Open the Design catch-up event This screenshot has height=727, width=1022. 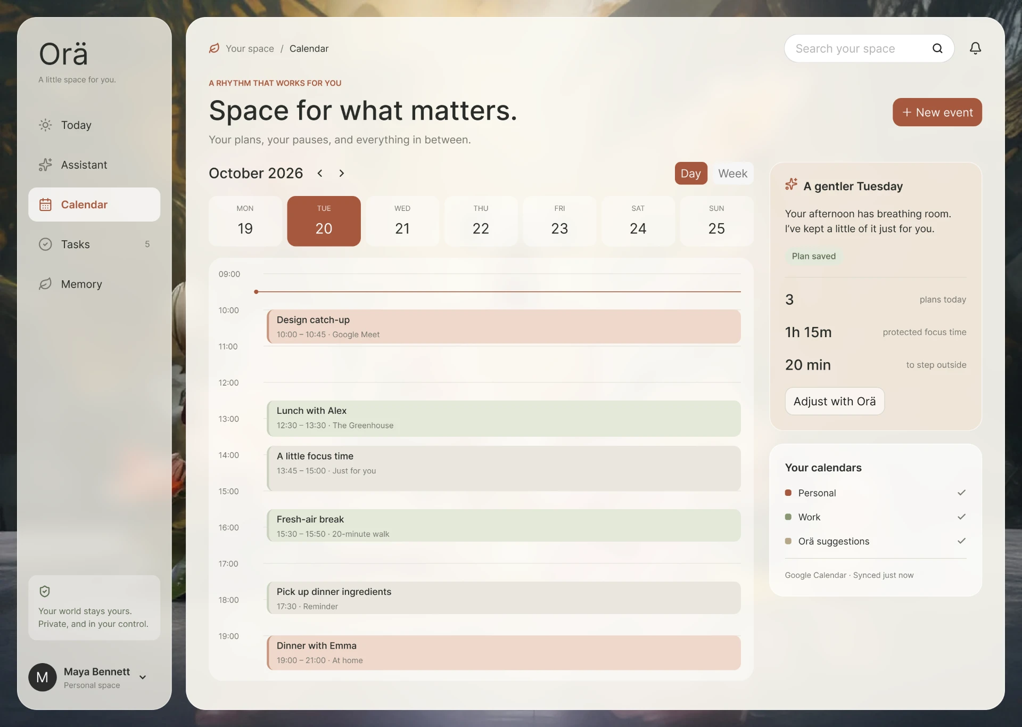(x=504, y=326)
